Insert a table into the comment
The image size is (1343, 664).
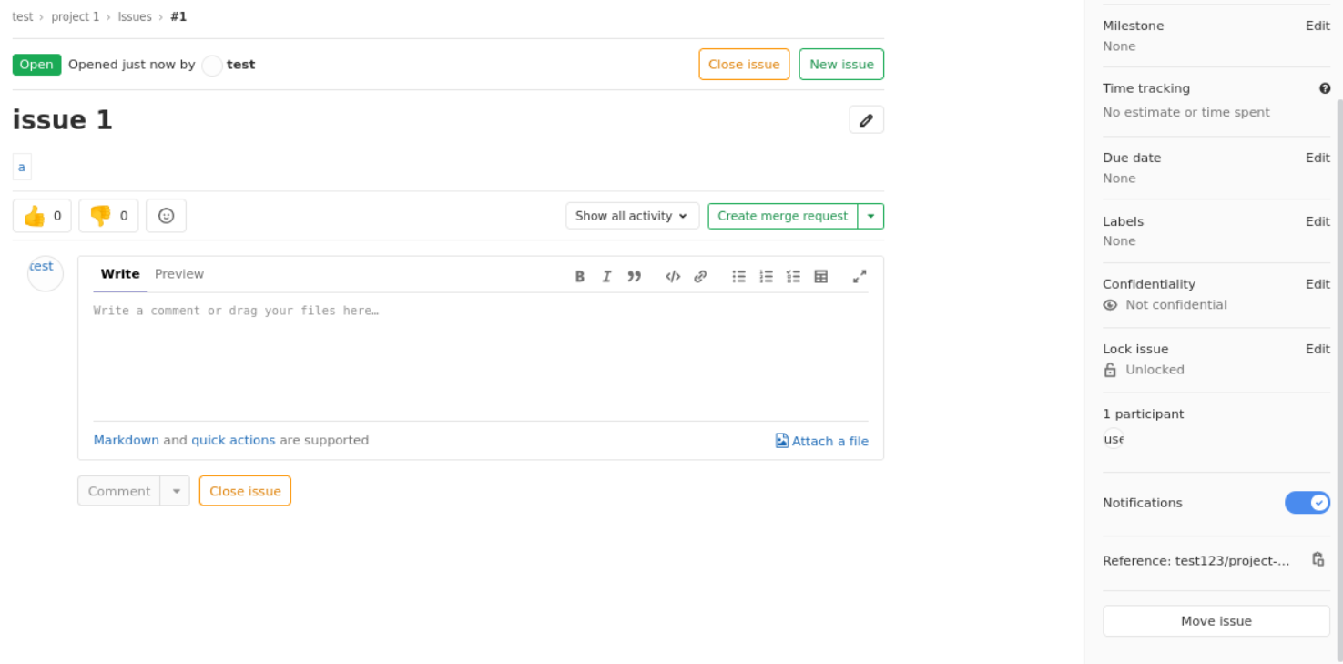[820, 276]
